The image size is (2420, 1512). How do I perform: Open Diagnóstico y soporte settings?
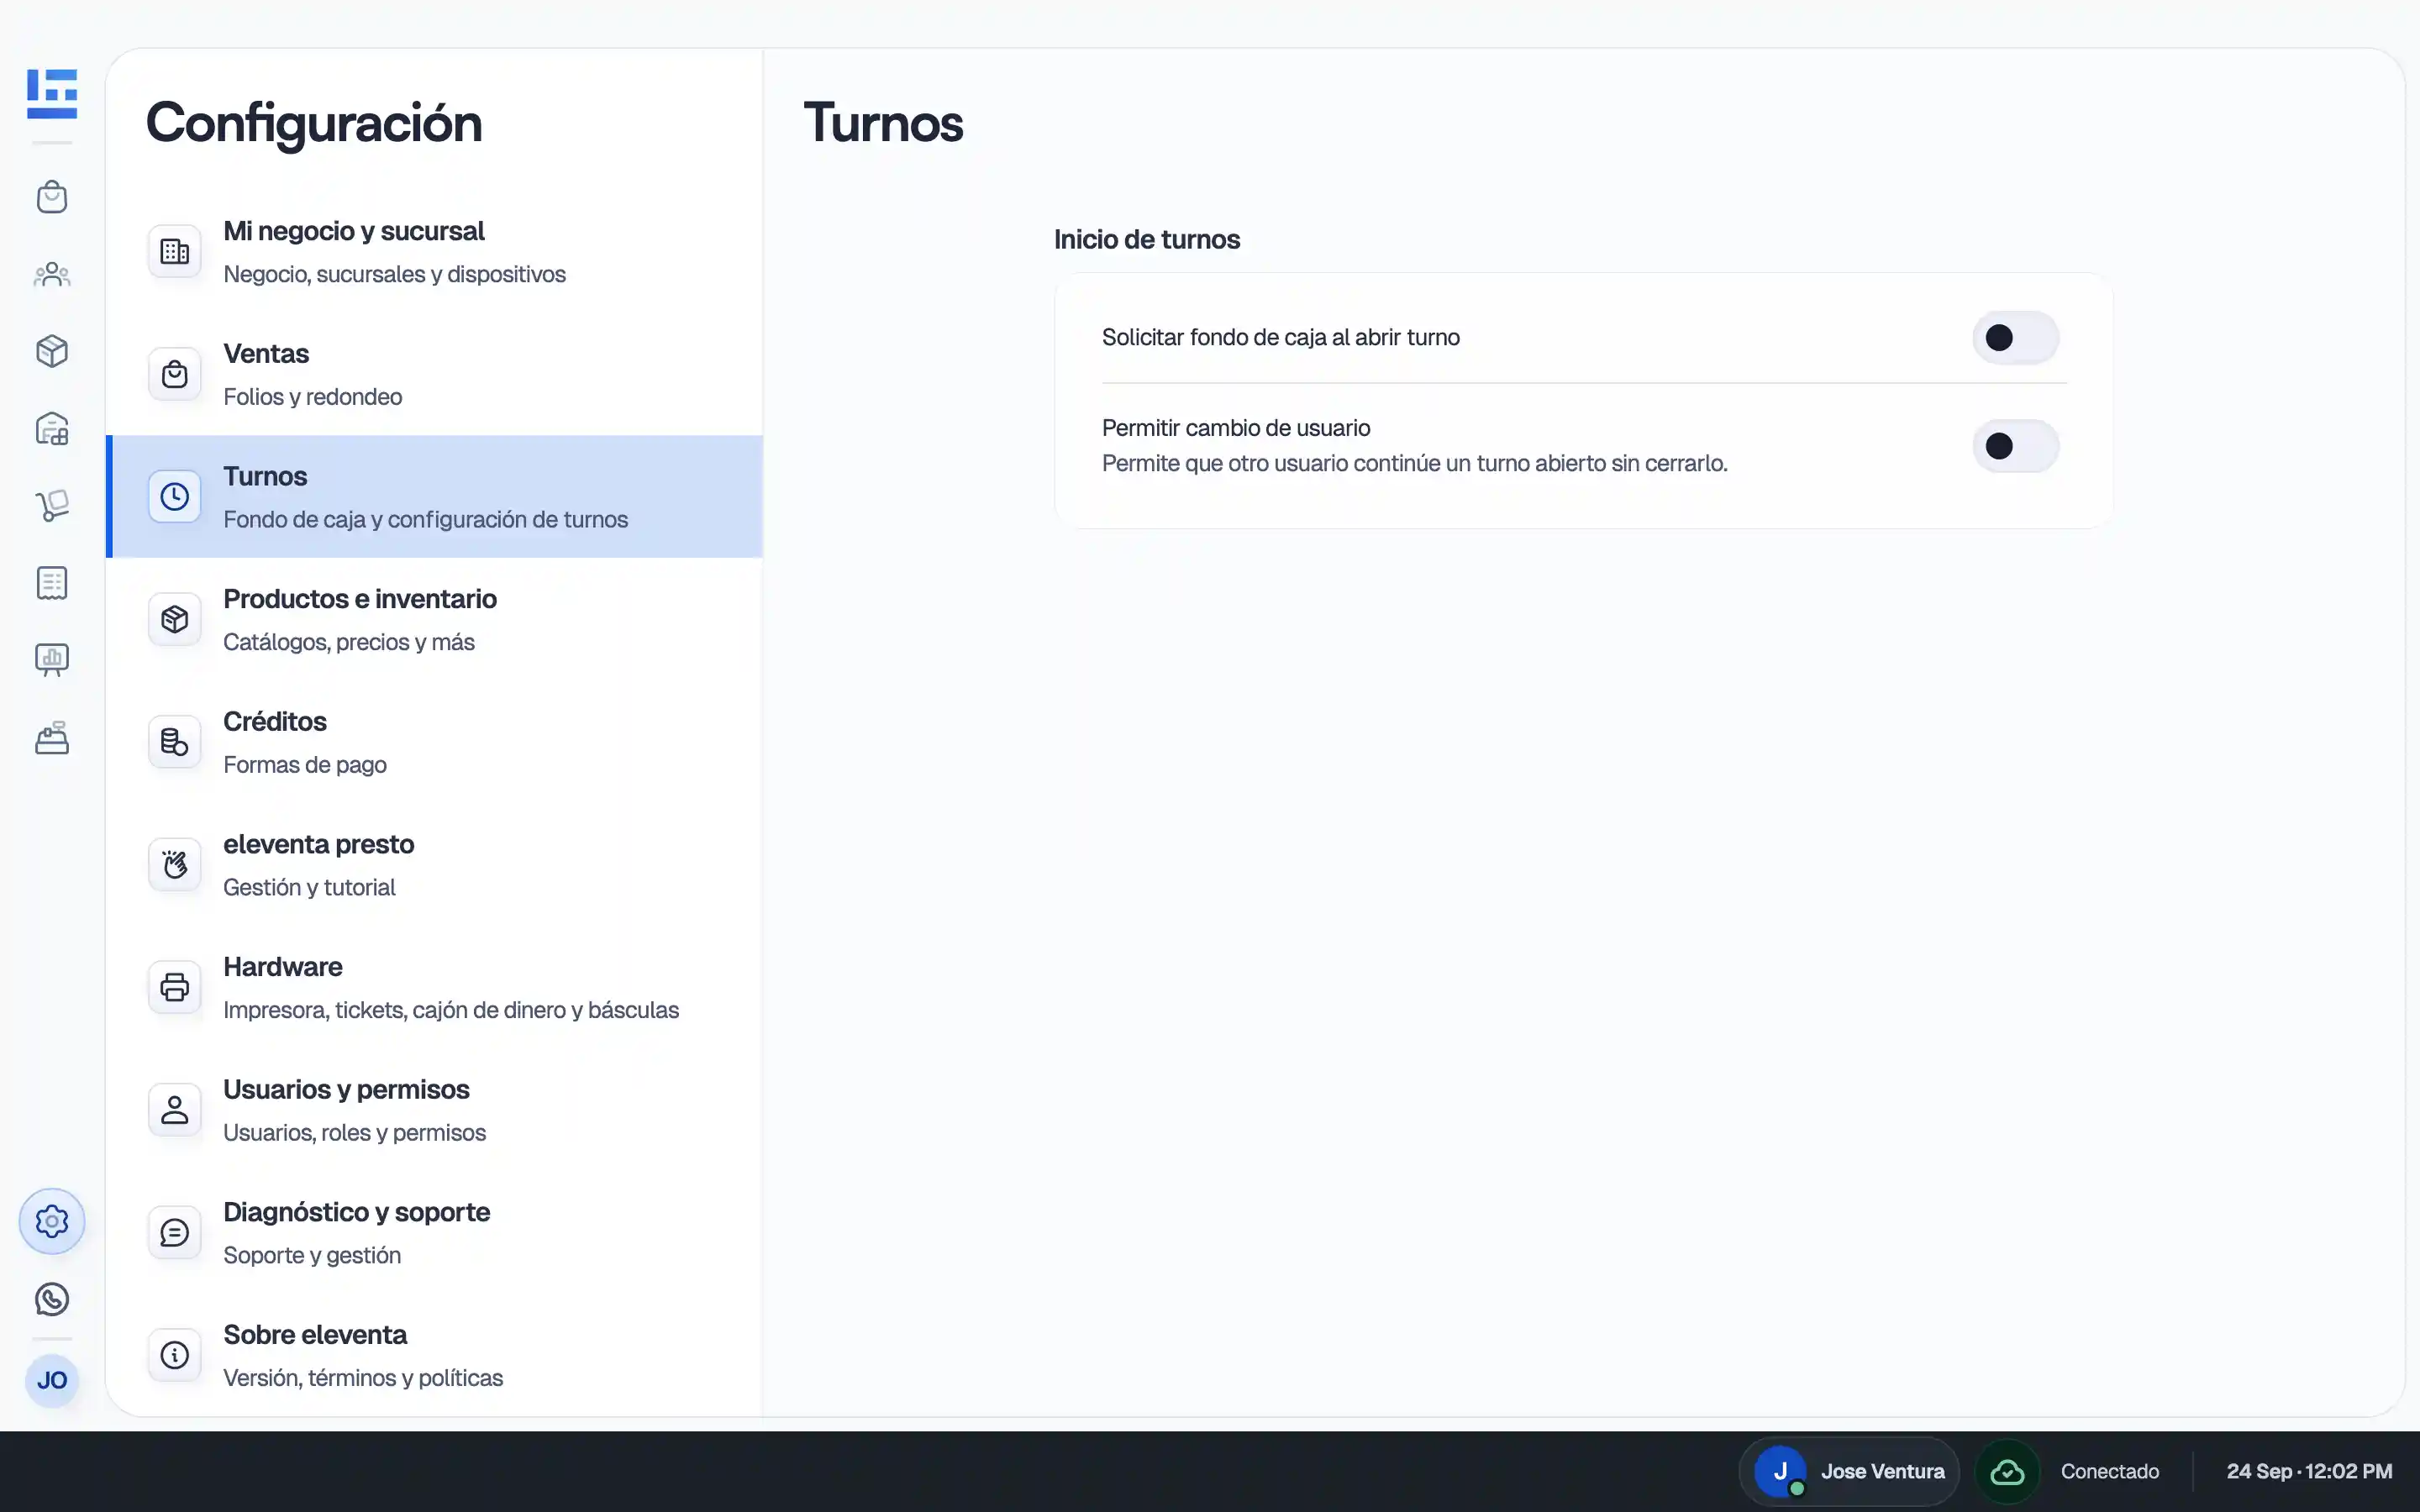(x=435, y=1232)
